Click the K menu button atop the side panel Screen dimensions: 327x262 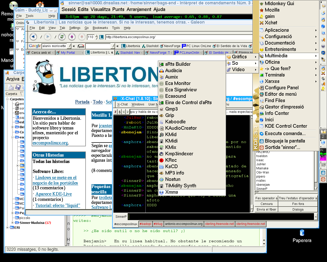click(323, 5)
